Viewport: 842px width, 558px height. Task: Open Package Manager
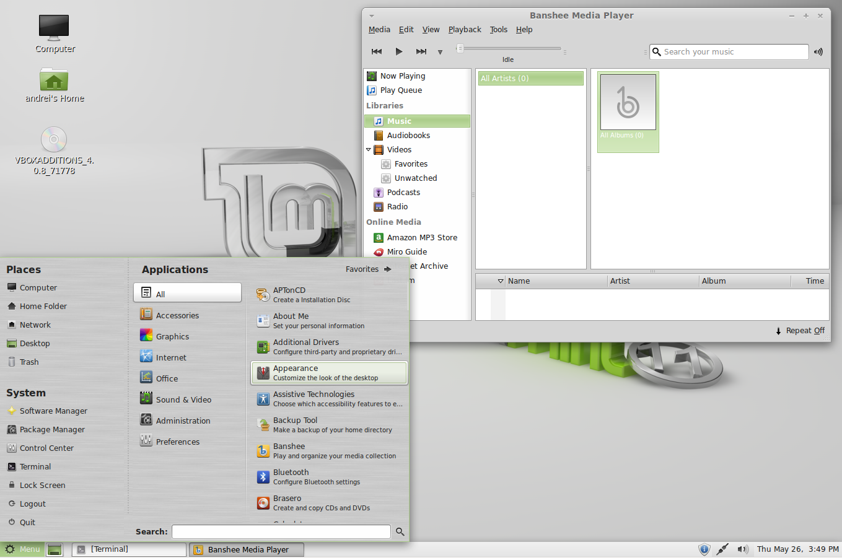point(46,430)
